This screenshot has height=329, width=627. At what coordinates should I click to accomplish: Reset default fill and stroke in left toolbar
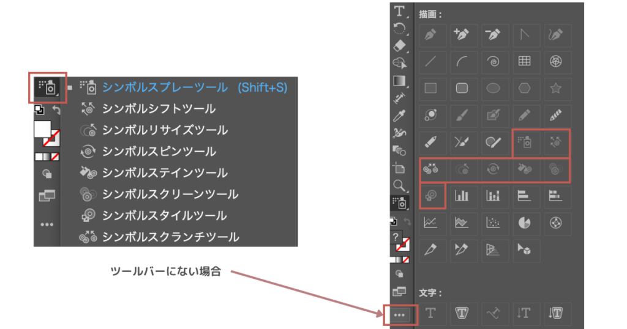click(x=39, y=110)
